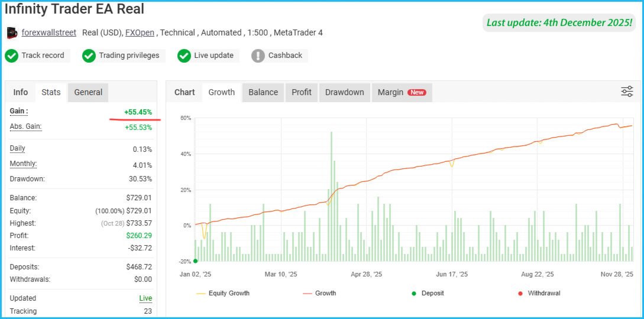This screenshot has width=644, height=319.
Task: Open the Info tab
Action: coord(21,92)
